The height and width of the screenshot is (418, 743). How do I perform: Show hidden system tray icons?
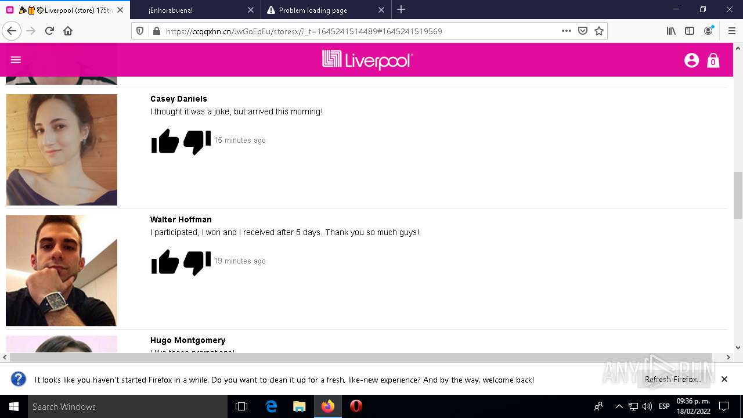619,406
